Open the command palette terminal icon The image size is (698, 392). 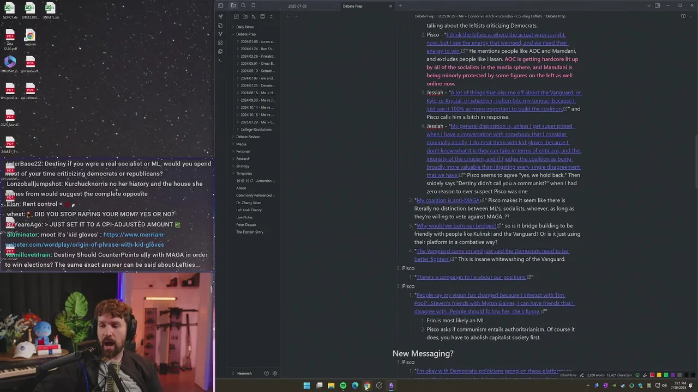[220, 60]
